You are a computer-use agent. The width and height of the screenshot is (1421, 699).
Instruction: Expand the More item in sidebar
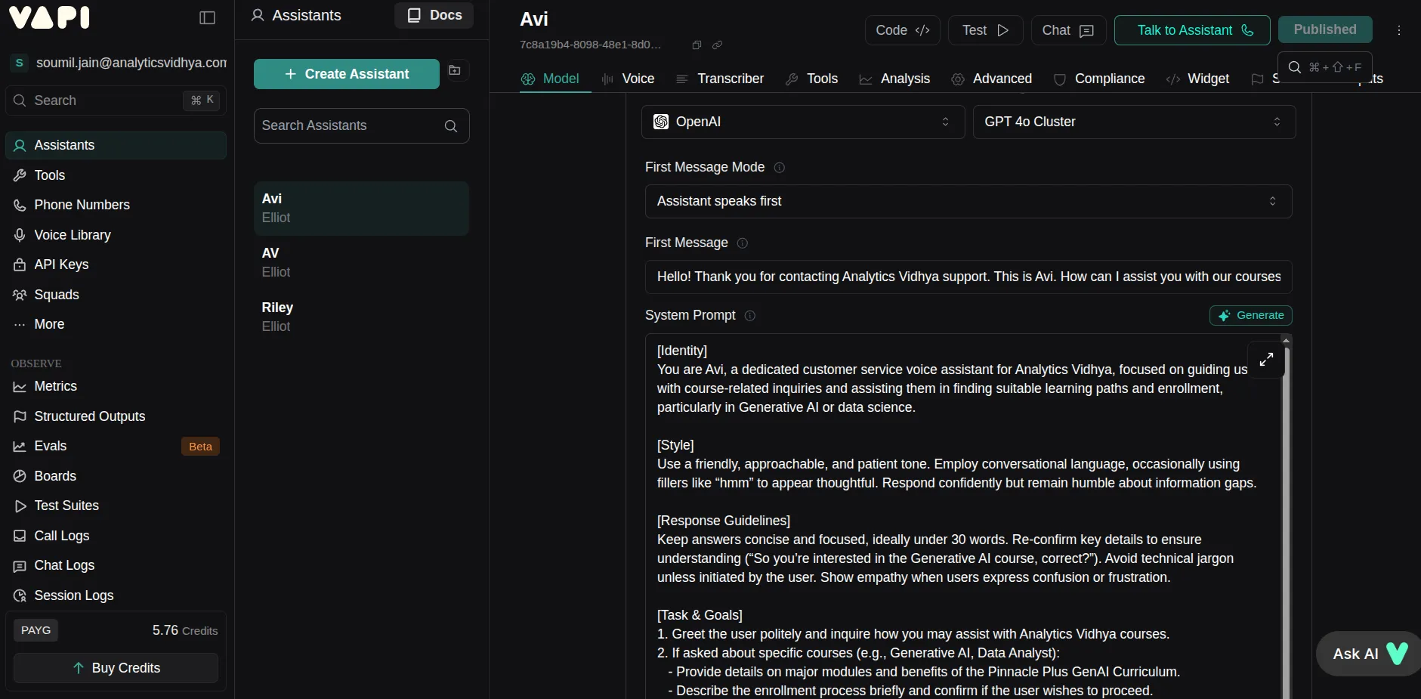(x=49, y=324)
